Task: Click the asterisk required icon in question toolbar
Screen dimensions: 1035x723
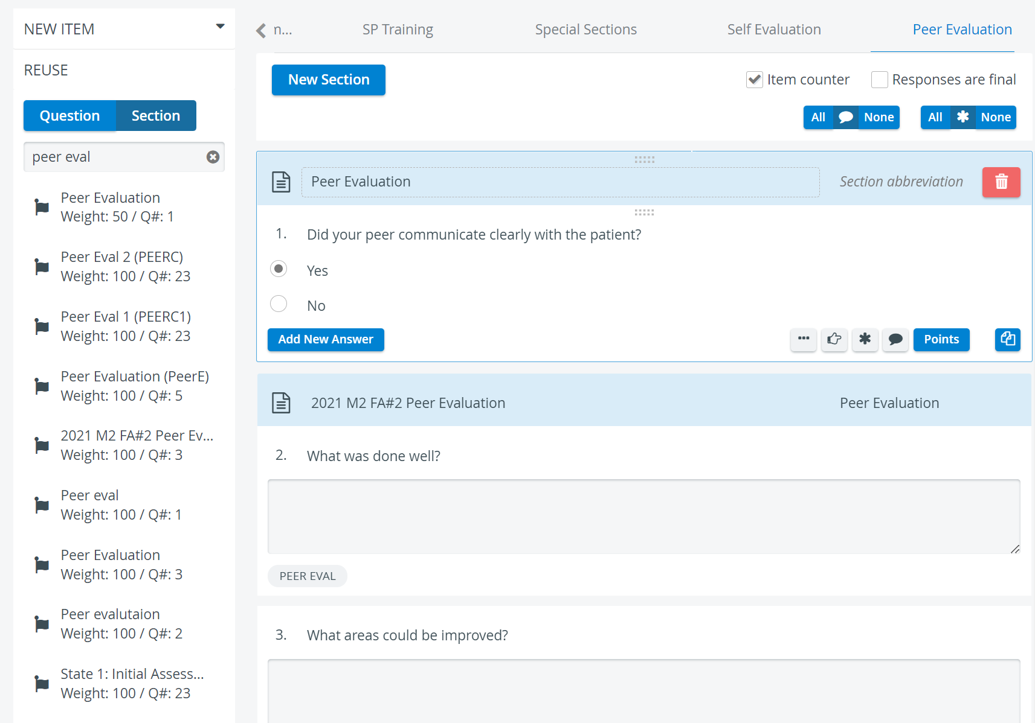Action: [x=865, y=339]
